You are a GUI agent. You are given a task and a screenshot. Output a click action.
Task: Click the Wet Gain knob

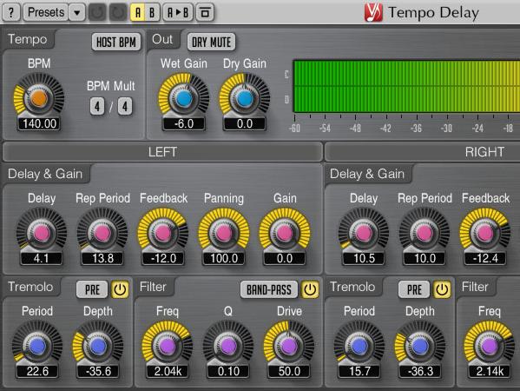pyautogui.click(x=184, y=98)
